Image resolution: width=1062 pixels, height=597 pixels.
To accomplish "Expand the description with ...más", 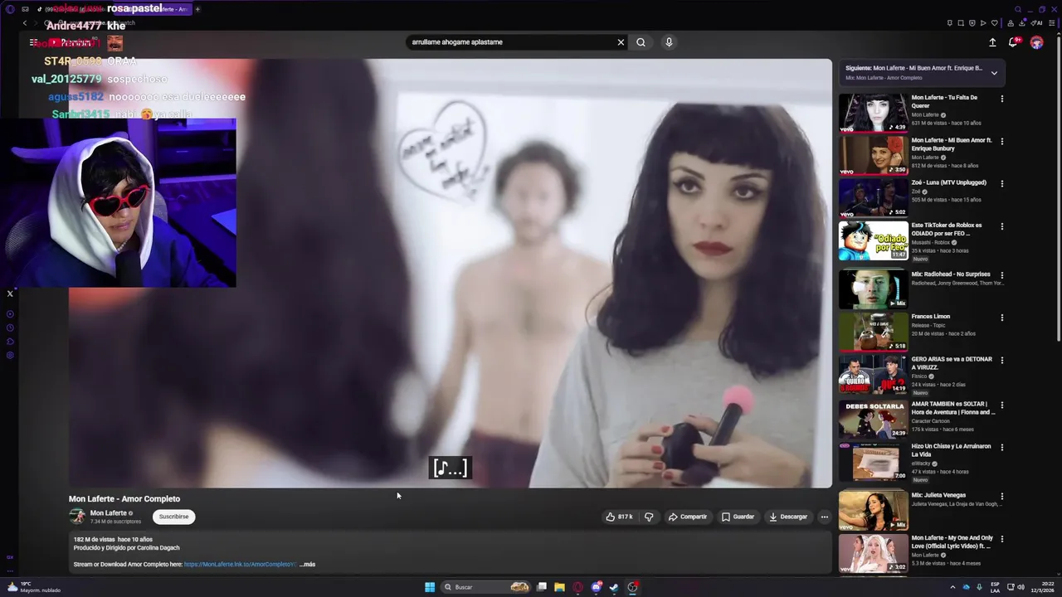I will [x=307, y=564].
